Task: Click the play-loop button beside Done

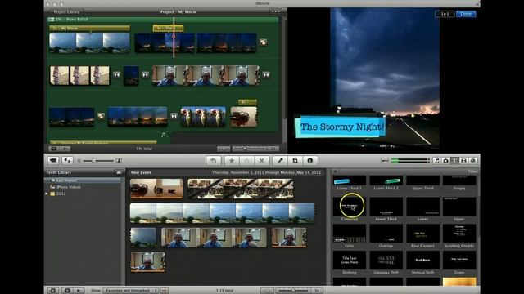Action: pos(445,14)
